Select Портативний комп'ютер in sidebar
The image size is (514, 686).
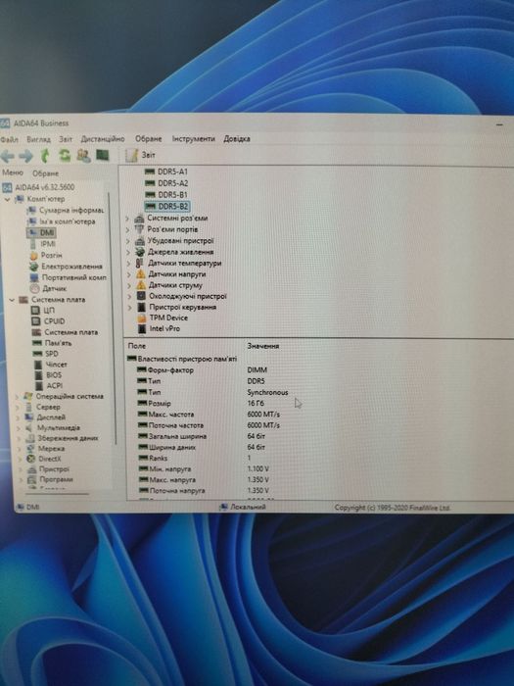click(69, 277)
